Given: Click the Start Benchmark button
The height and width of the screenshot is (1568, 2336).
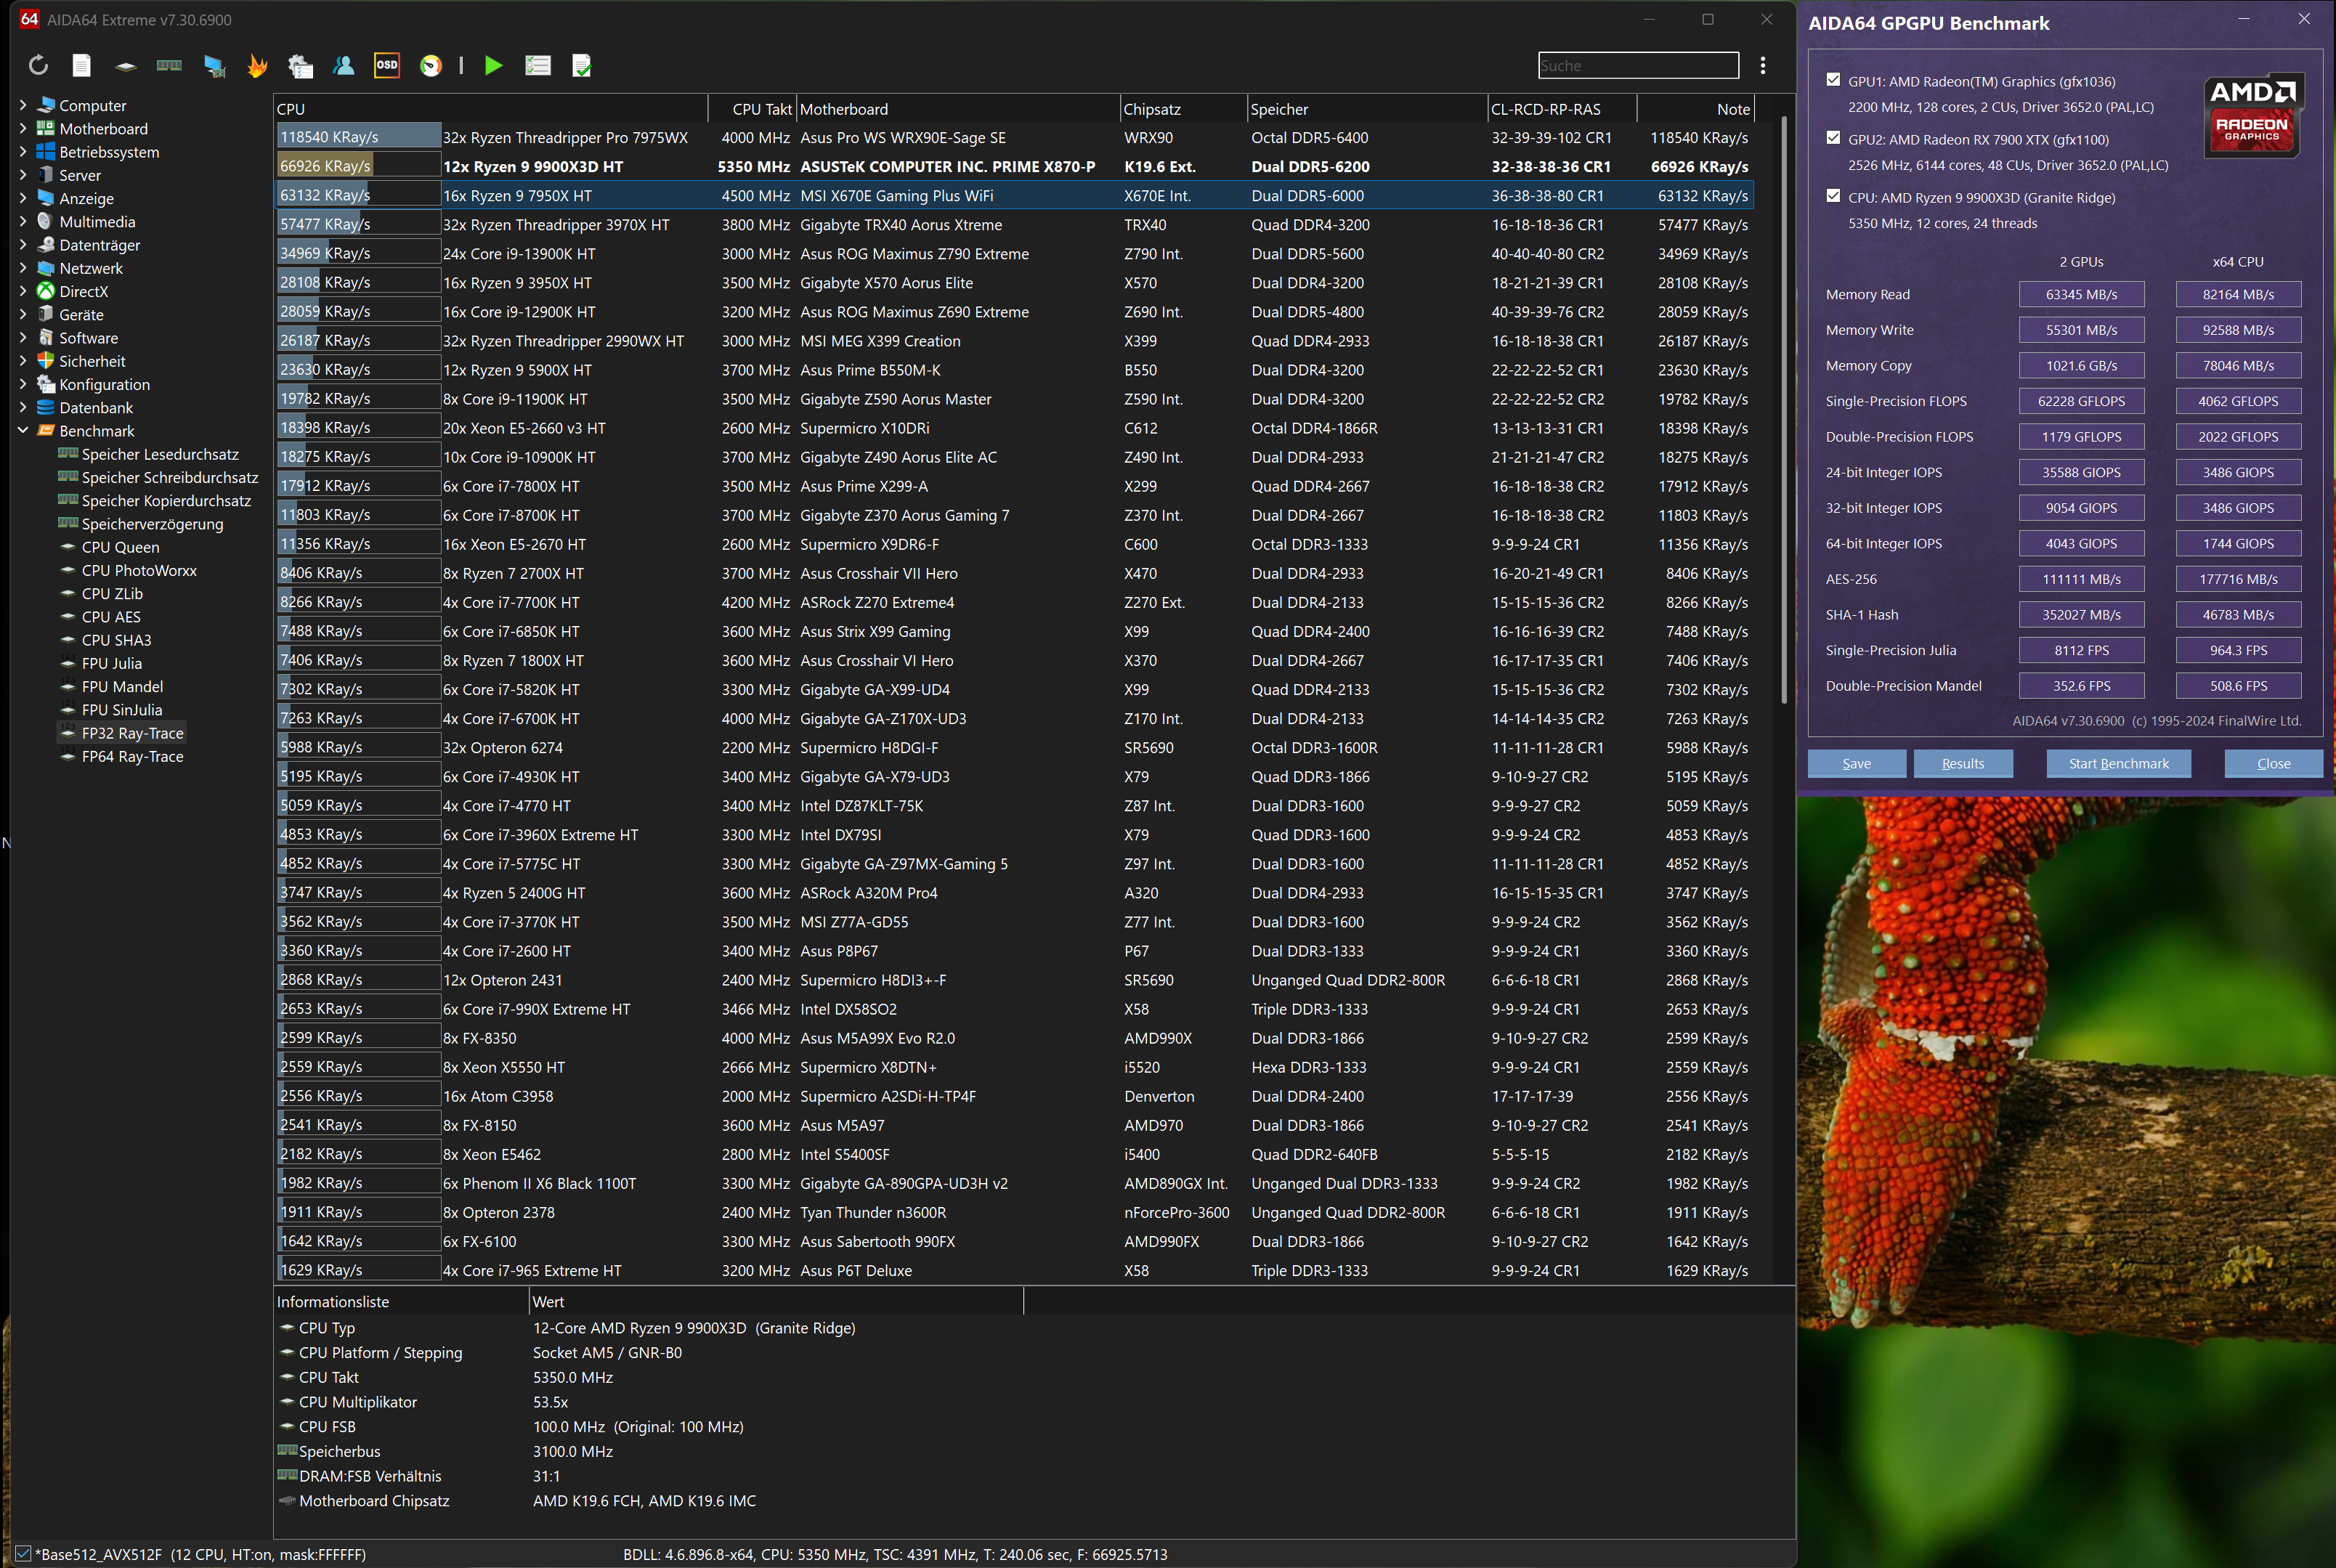Looking at the screenshot, I should click(x=2119, y=763).
